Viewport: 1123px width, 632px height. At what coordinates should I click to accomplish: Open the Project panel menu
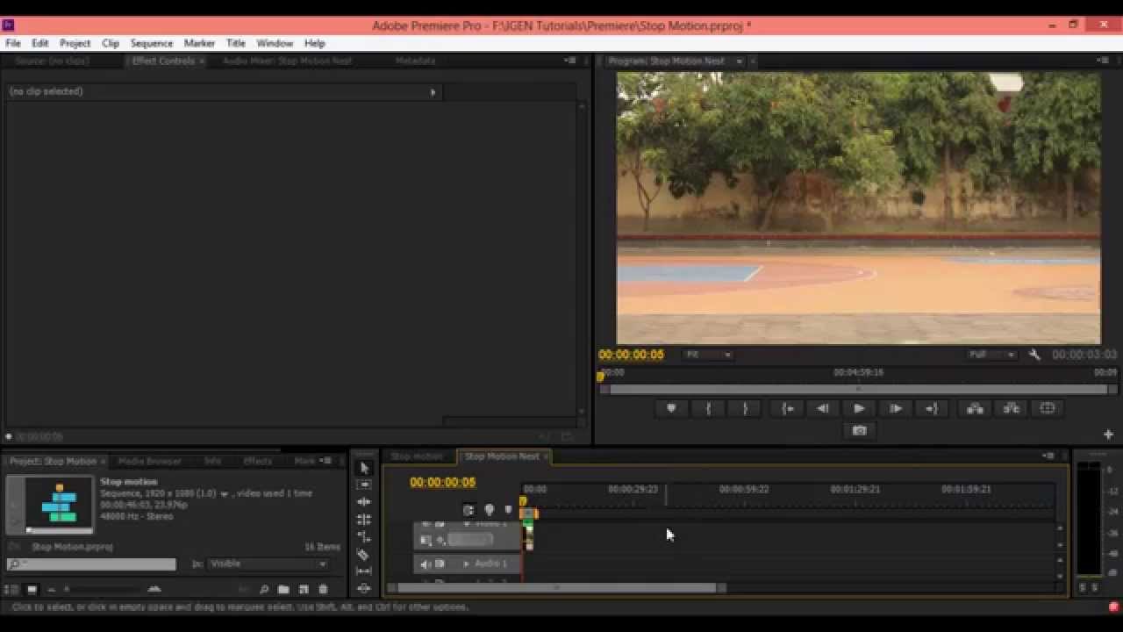tap(327, 461)
